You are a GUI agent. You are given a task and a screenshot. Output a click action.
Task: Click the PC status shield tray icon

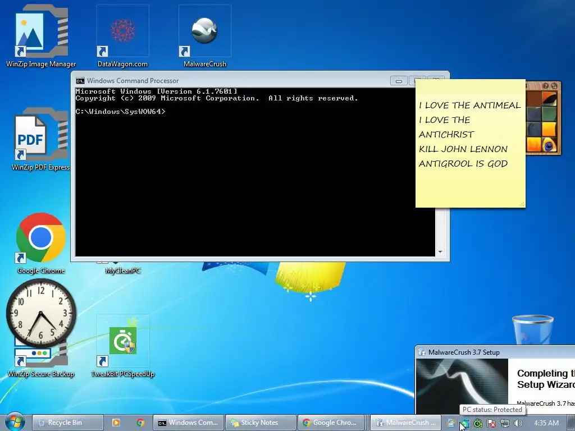(464, 423)
